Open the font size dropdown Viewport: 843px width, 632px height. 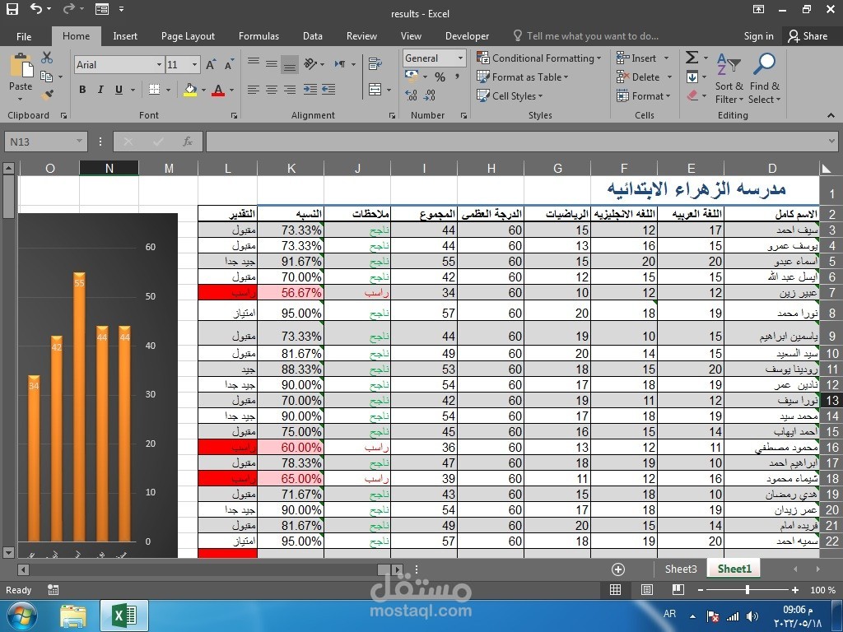point(194,64)
